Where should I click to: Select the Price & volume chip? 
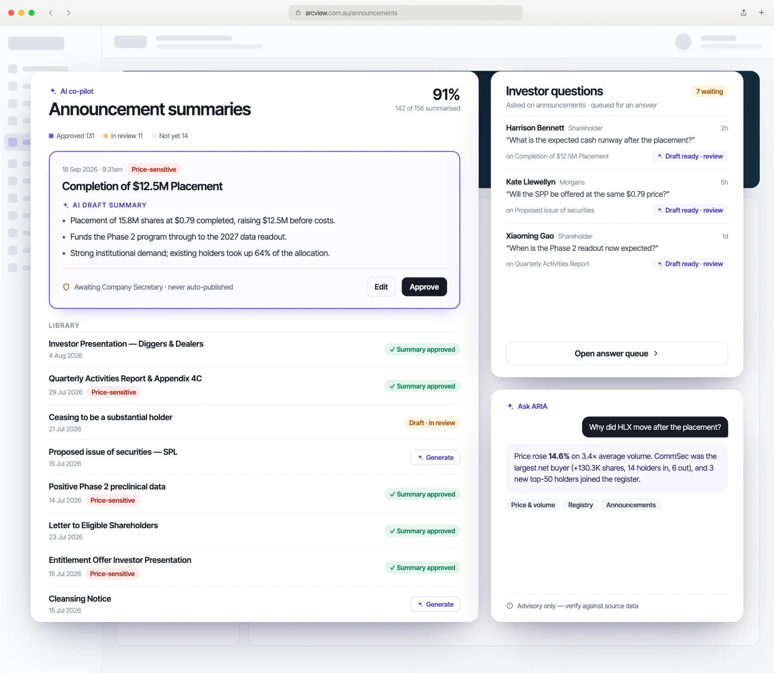click(x=533, y=505)
